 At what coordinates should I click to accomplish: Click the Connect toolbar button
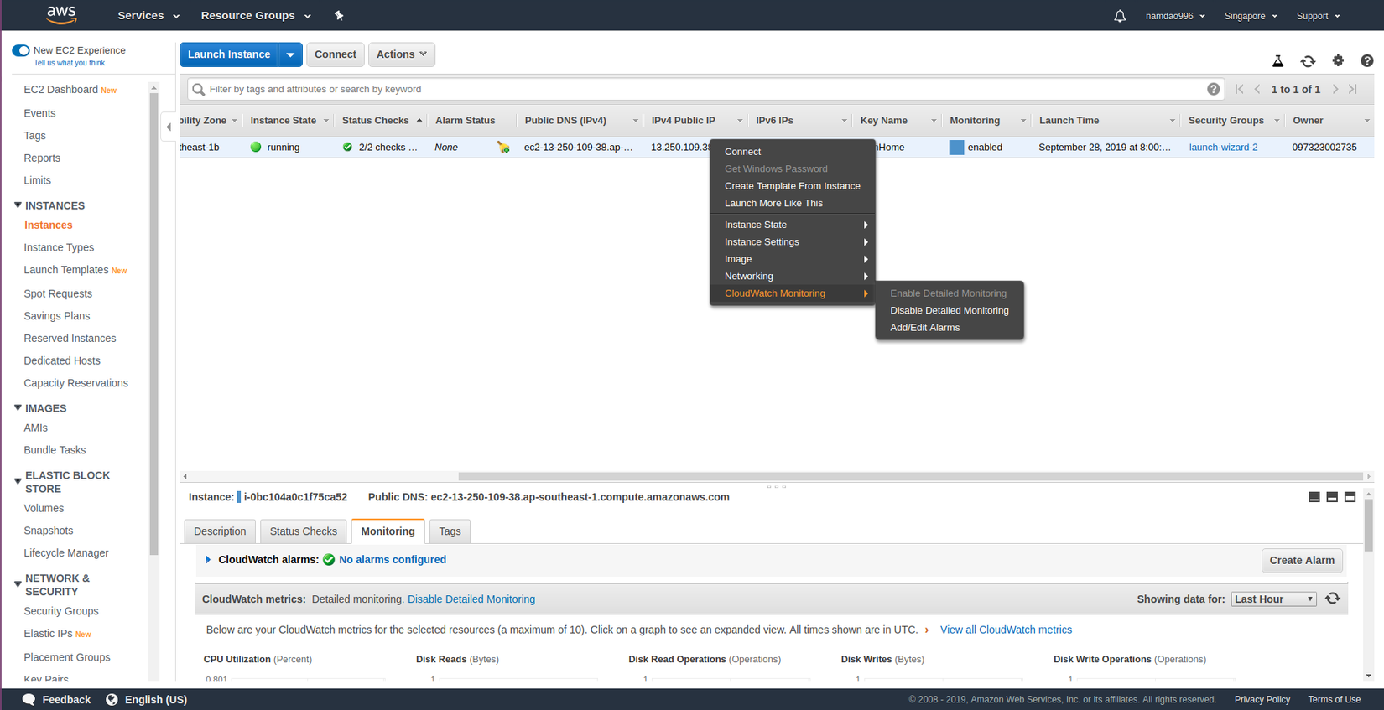point(336,54)
